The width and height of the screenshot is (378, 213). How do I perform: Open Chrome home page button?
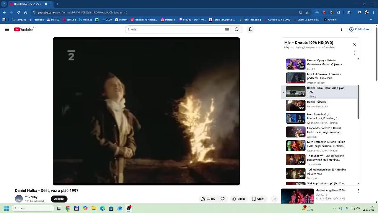[26, 12]
